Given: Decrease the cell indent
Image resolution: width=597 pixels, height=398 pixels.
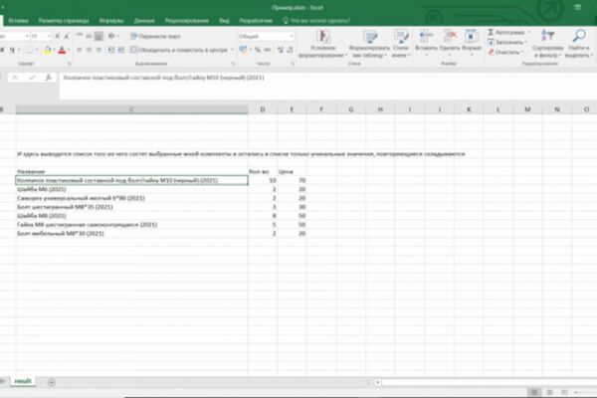Looking at the screenshot, I should 111,50.
